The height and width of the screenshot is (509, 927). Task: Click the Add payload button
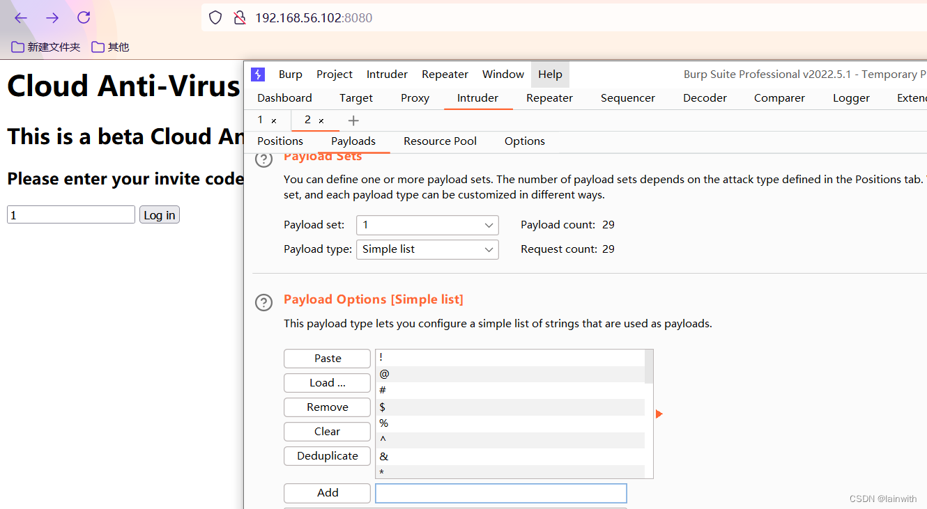pos(327,493)
